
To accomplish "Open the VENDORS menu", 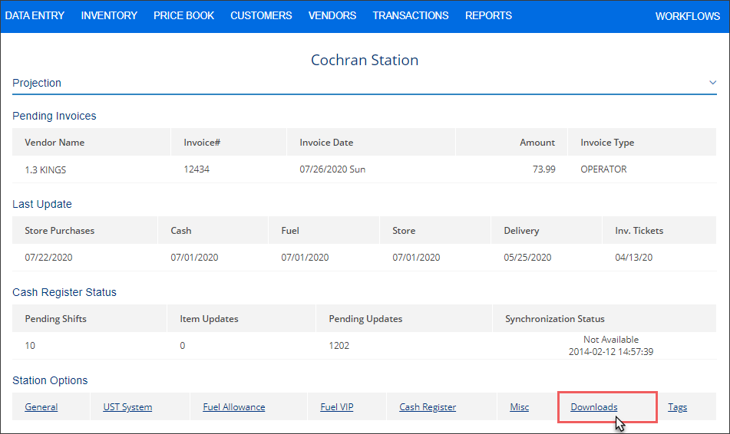I will 332,16.
